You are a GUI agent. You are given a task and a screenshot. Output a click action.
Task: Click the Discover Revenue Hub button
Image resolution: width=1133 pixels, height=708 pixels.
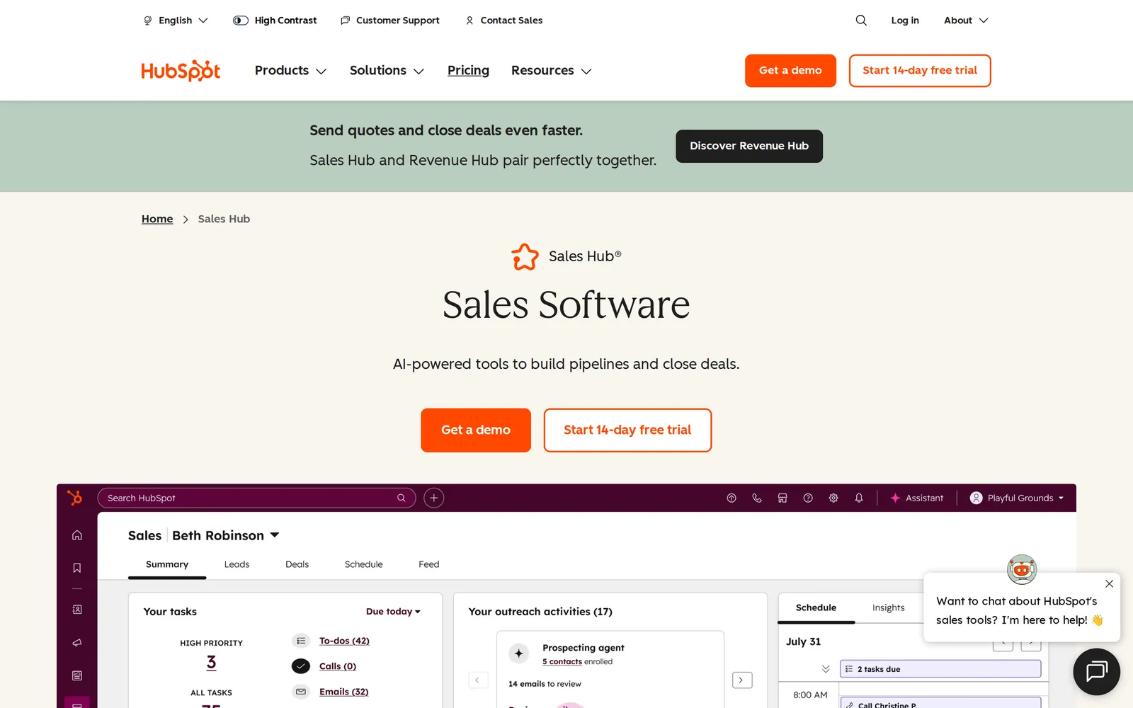point(749,146)
